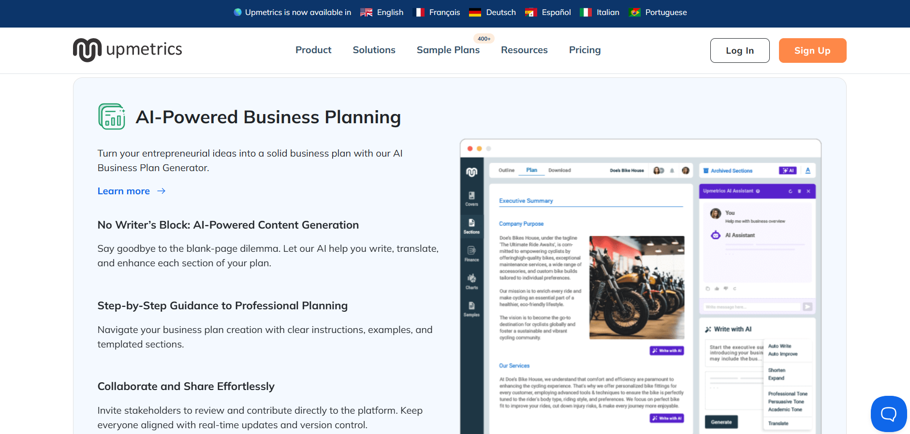
Task: Click the green AI business planning chart icon
Action: point(112,116)
